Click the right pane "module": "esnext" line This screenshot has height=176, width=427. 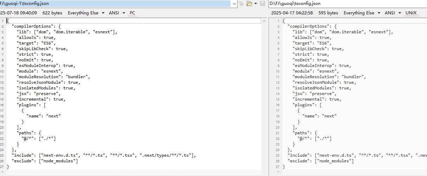316,71
